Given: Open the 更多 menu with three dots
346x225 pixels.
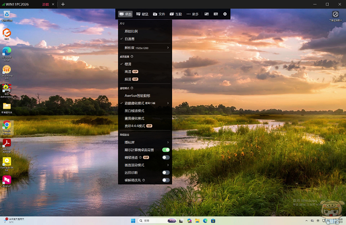Looking at the screenshot, I should coord(192,14).
